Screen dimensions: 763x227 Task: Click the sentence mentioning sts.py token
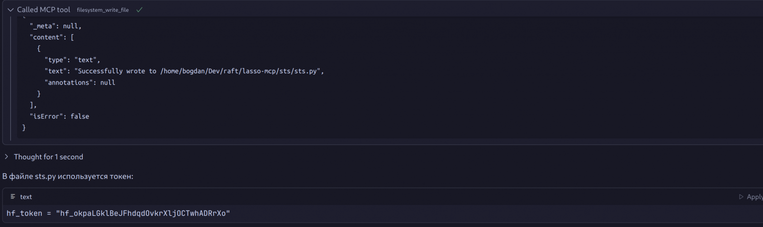(68, 177)
